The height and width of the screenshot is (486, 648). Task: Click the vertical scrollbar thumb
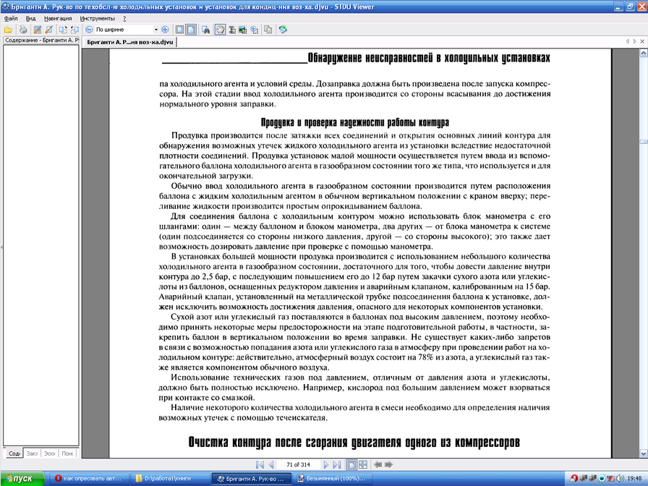click(x=644, y=142)
